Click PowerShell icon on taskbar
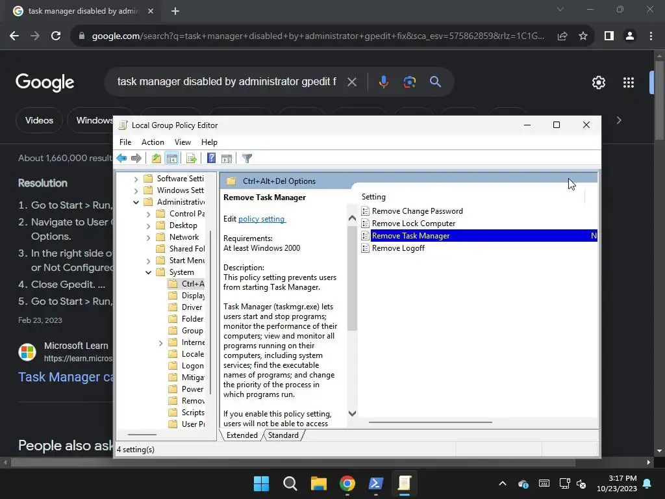Image resolution: width=665 pixels, height=499 pixels. tap(376, 483)
